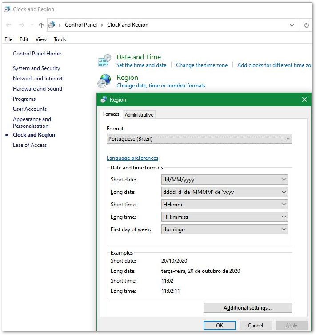This screenshot has width=316, height=335.
Task: Open the File menu
Action: (x=8, y=39)
